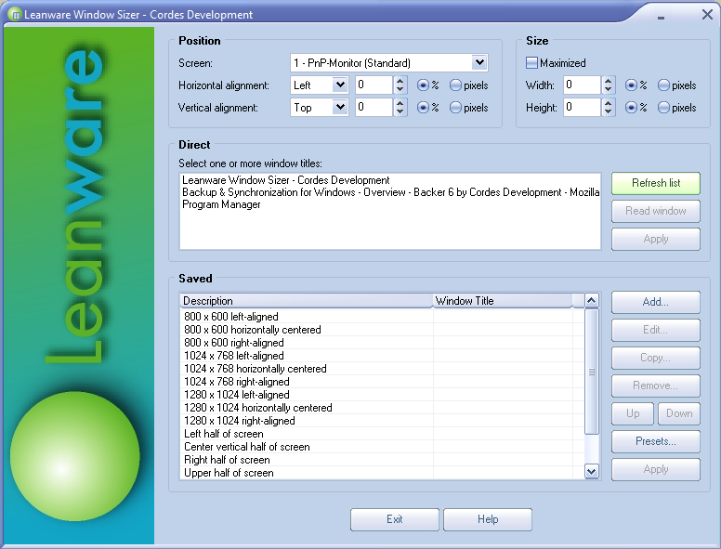Select pixels unit for horizontal alignment

(455, 85)
